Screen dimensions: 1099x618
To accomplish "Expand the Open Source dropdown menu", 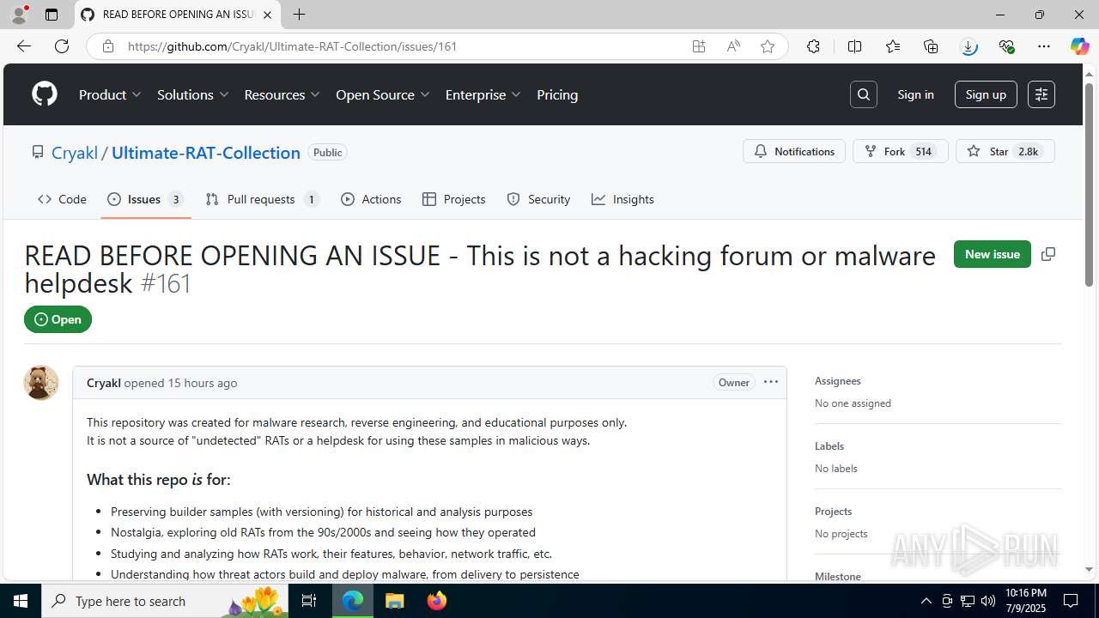I will (x=383, y=94).
